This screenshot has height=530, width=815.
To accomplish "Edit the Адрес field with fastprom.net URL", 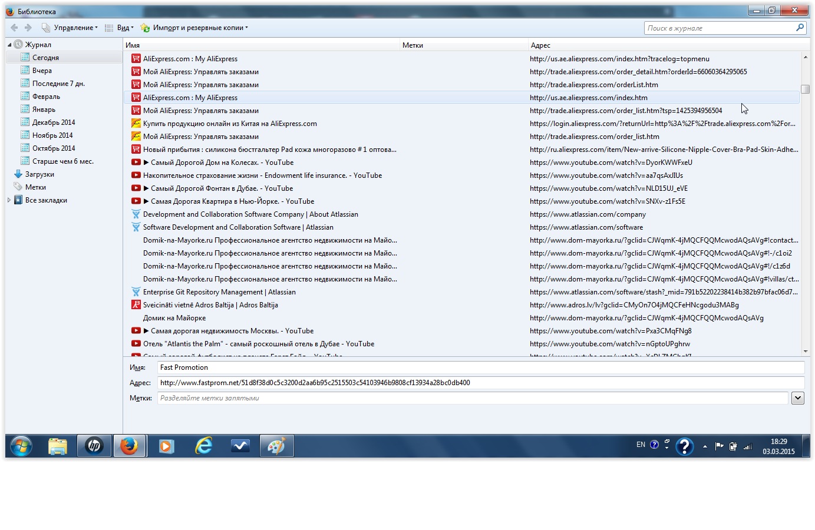I will (x=481, y=383).
